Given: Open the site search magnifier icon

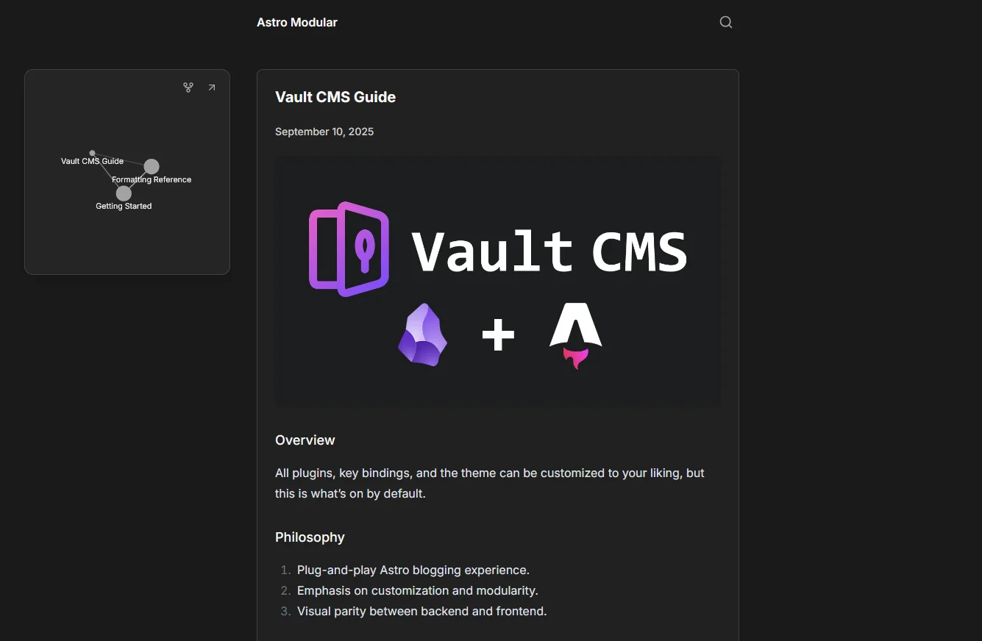Looking at the screenshot, I should click(725, 22).
